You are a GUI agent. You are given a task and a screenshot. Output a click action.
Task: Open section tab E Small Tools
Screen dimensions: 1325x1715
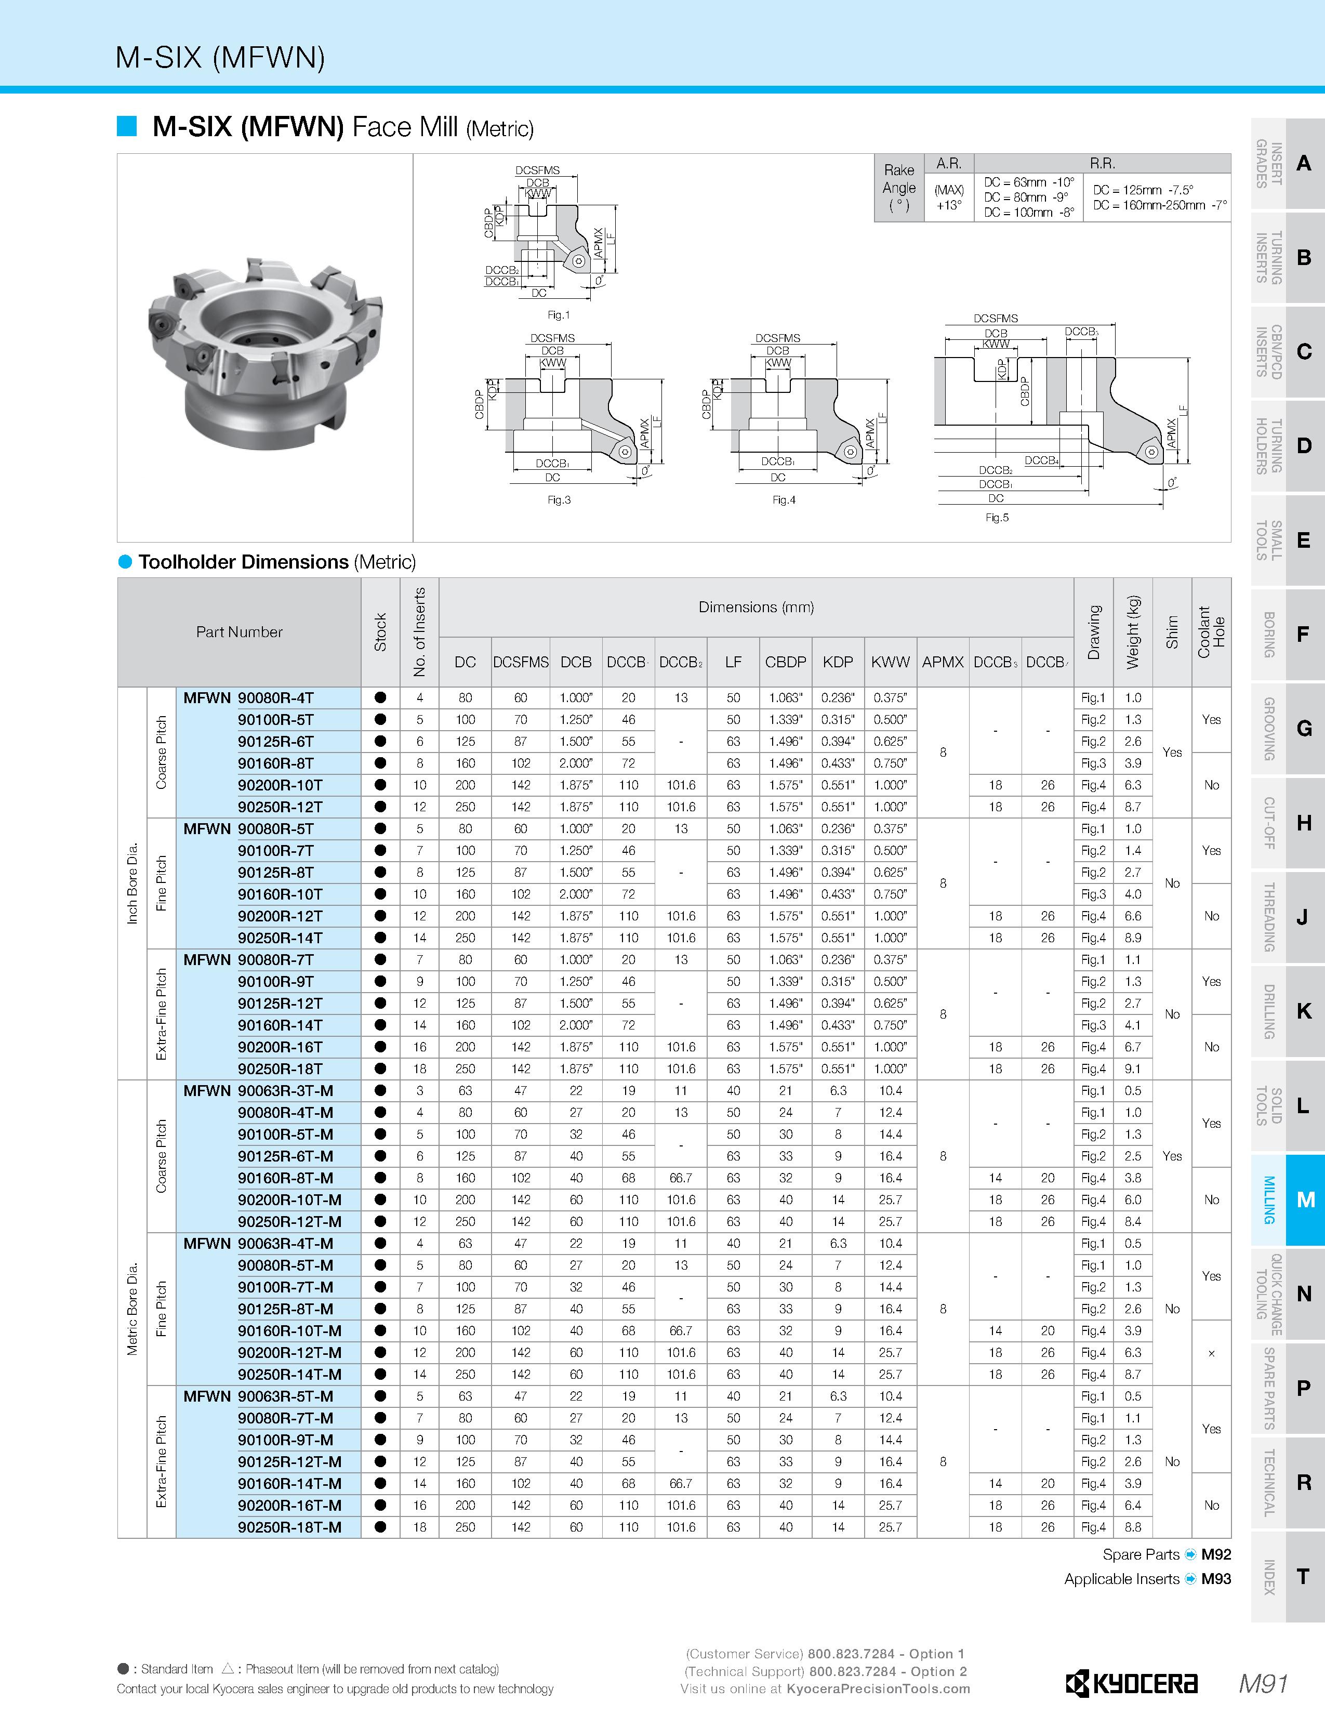click(1287, 540)
